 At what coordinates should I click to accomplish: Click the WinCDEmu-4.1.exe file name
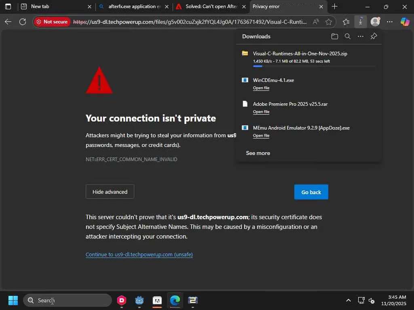[273, 80]
